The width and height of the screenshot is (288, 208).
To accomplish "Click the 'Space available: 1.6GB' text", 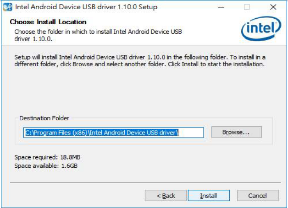I will coord(46,165).
